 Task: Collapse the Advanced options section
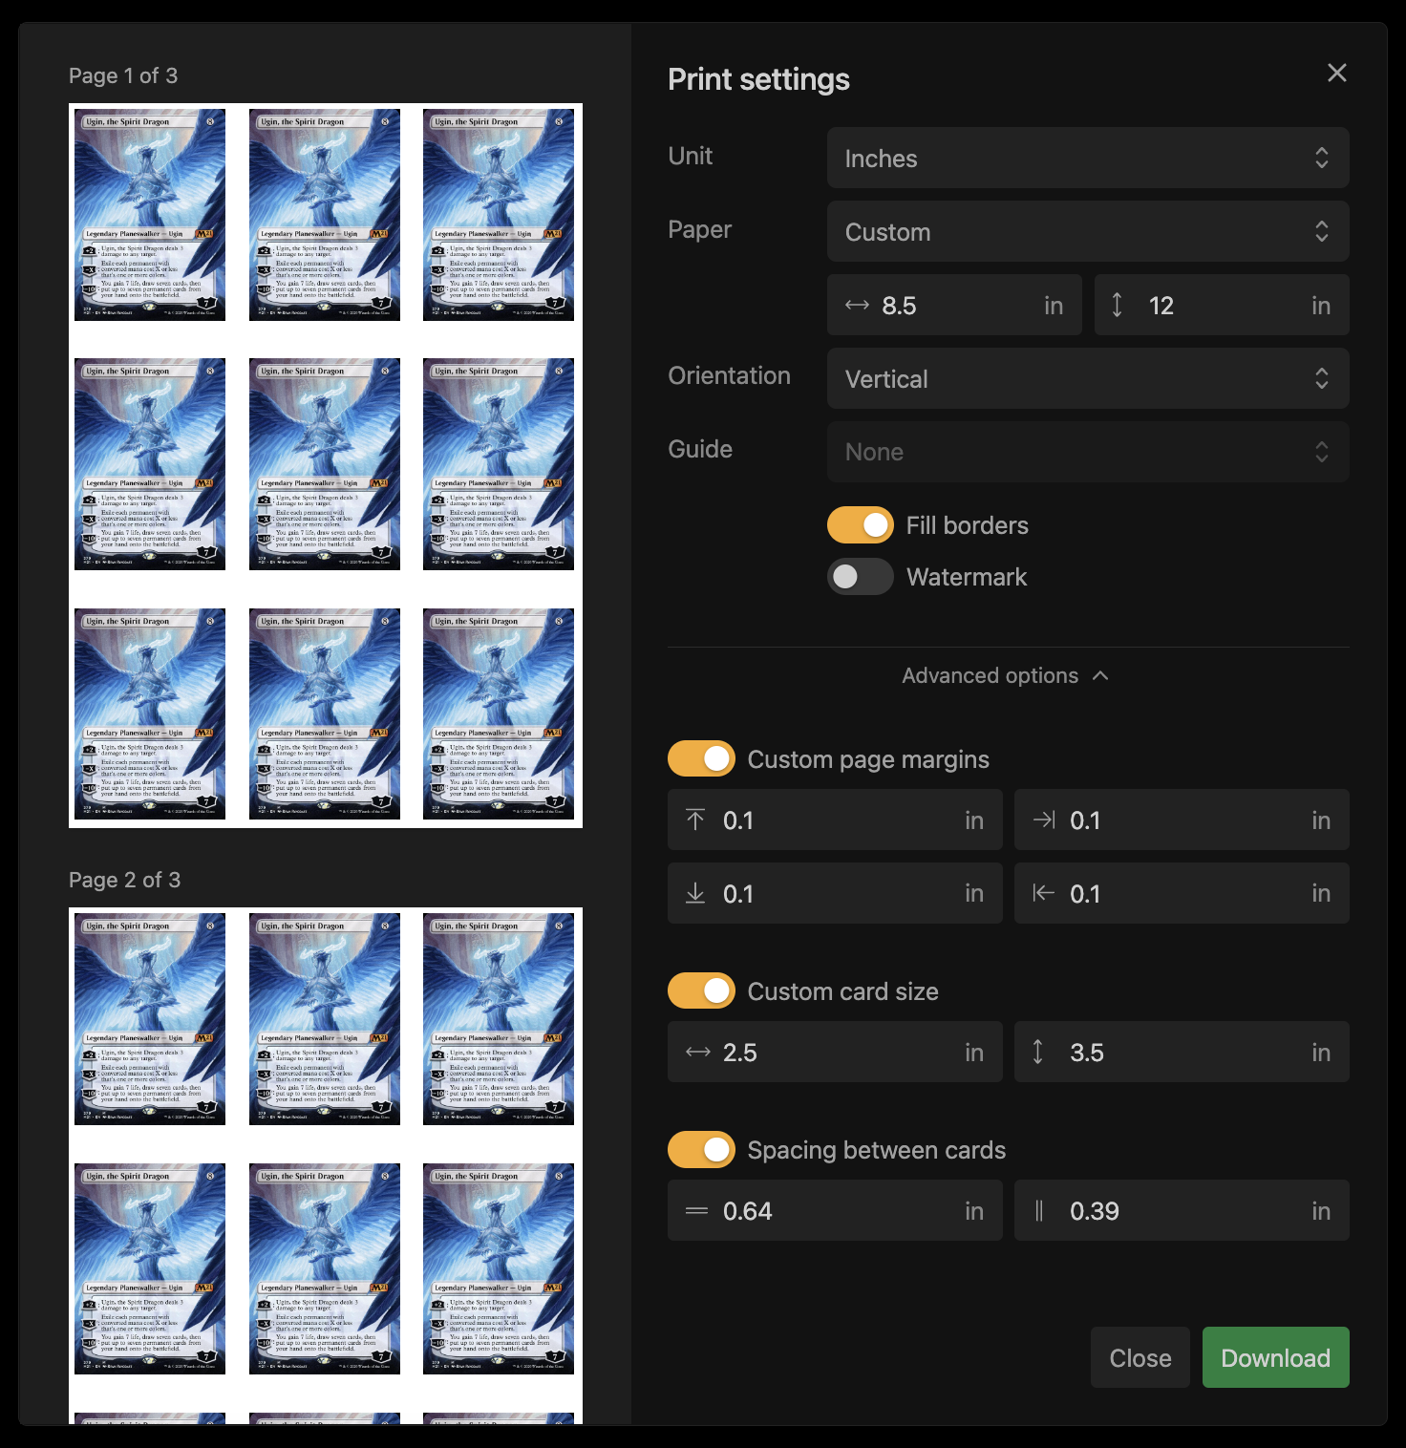tap(1008, 675)
